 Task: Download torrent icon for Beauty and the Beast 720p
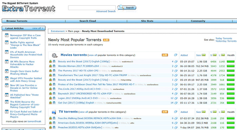tap(50, 80)
